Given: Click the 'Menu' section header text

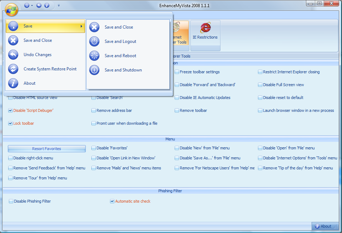Looking at the screenshot, I should coord(170,139).
